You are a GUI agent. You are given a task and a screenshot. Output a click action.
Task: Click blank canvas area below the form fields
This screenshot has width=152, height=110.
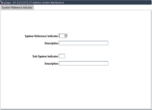pos(76,86)
